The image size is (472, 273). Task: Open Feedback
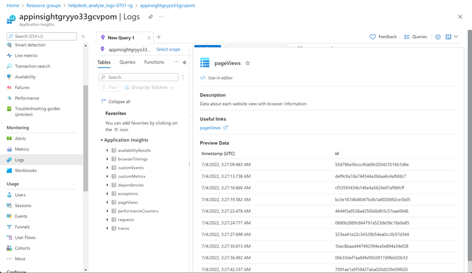[x=383, y=37]
